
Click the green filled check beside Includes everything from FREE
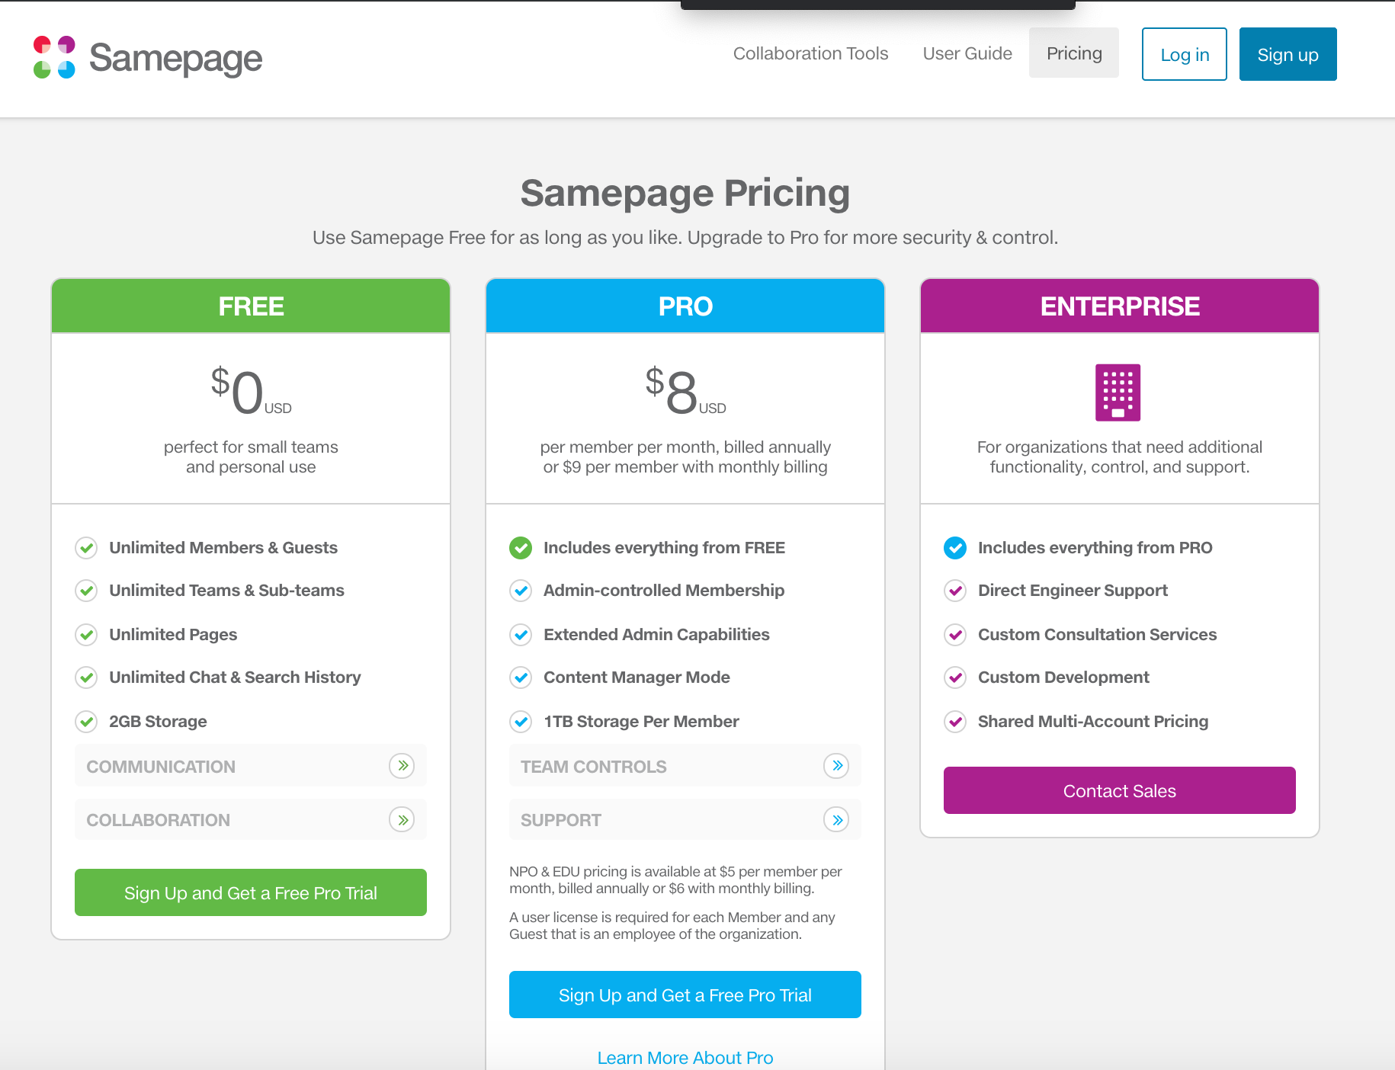coord(521,548)
